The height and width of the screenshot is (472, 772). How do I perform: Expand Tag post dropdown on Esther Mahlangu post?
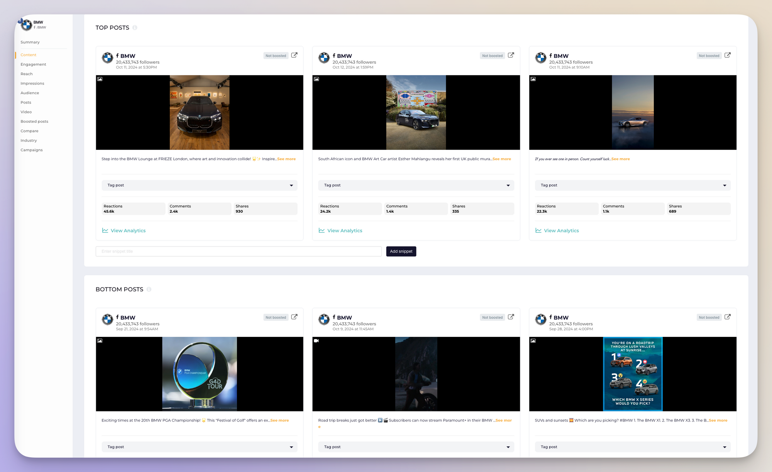point(416,185)
